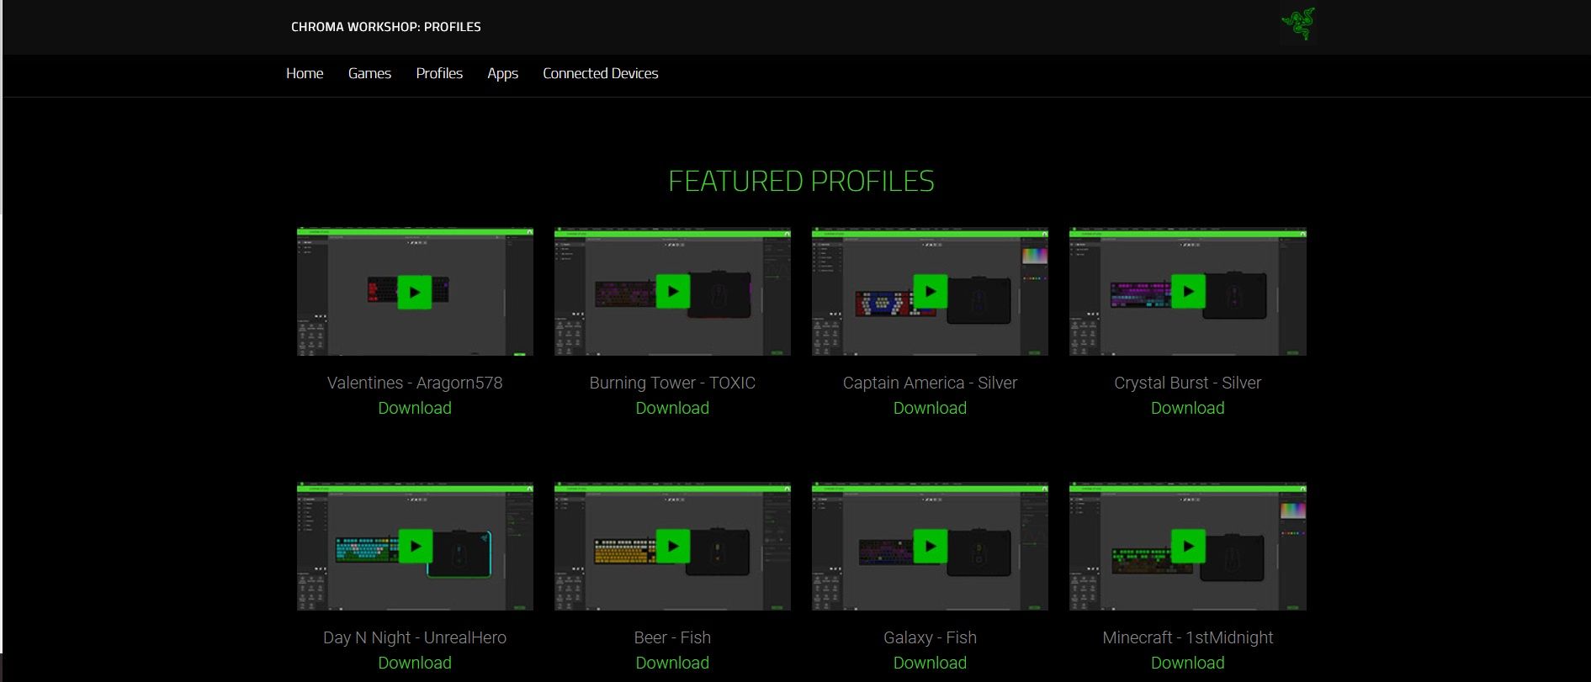Select the 'Galaxy - Fish' title text

pyautogui.click(x=930, y=637)
